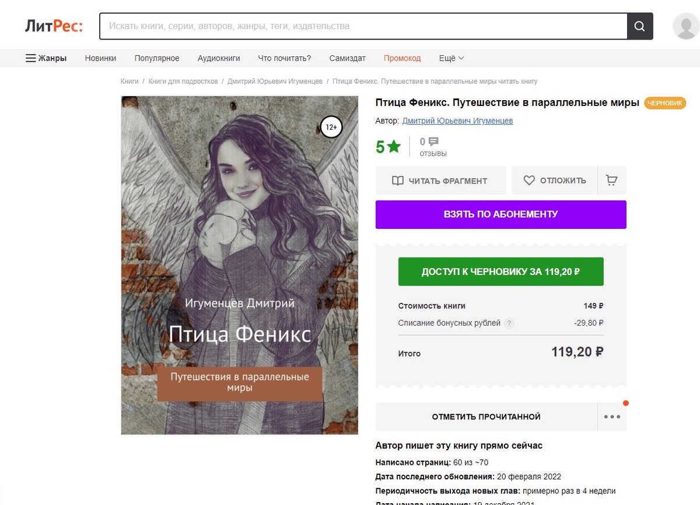Click the question mark icon near bonus rubles

[510, 323]
